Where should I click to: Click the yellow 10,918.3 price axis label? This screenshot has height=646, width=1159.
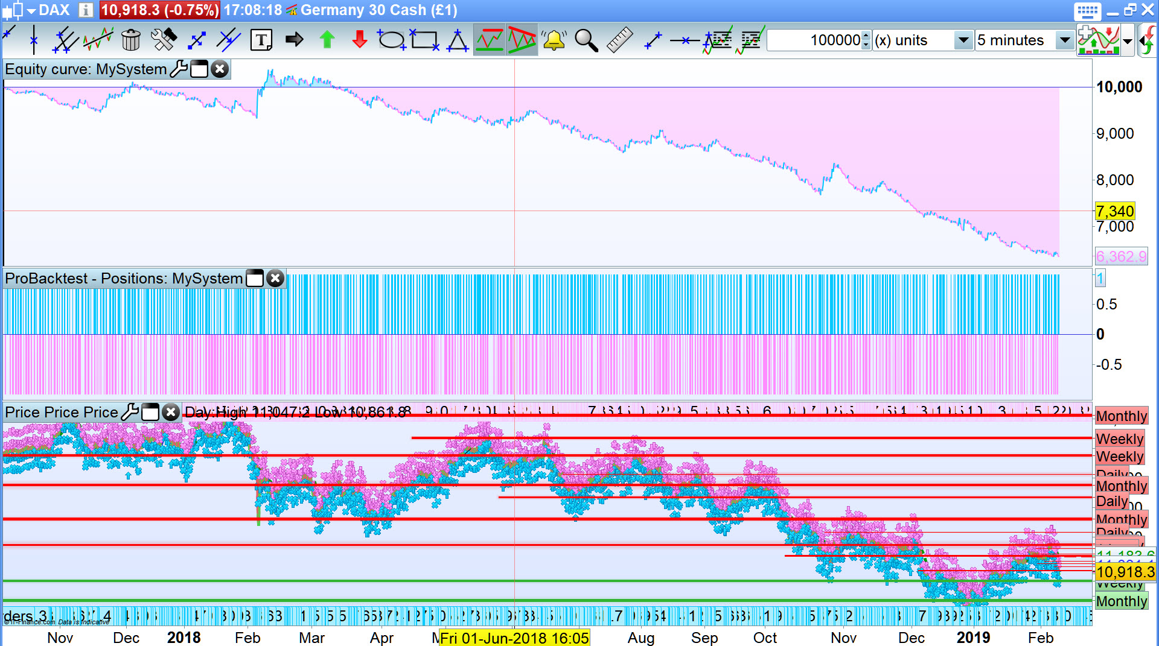[x=1125, y=572]
